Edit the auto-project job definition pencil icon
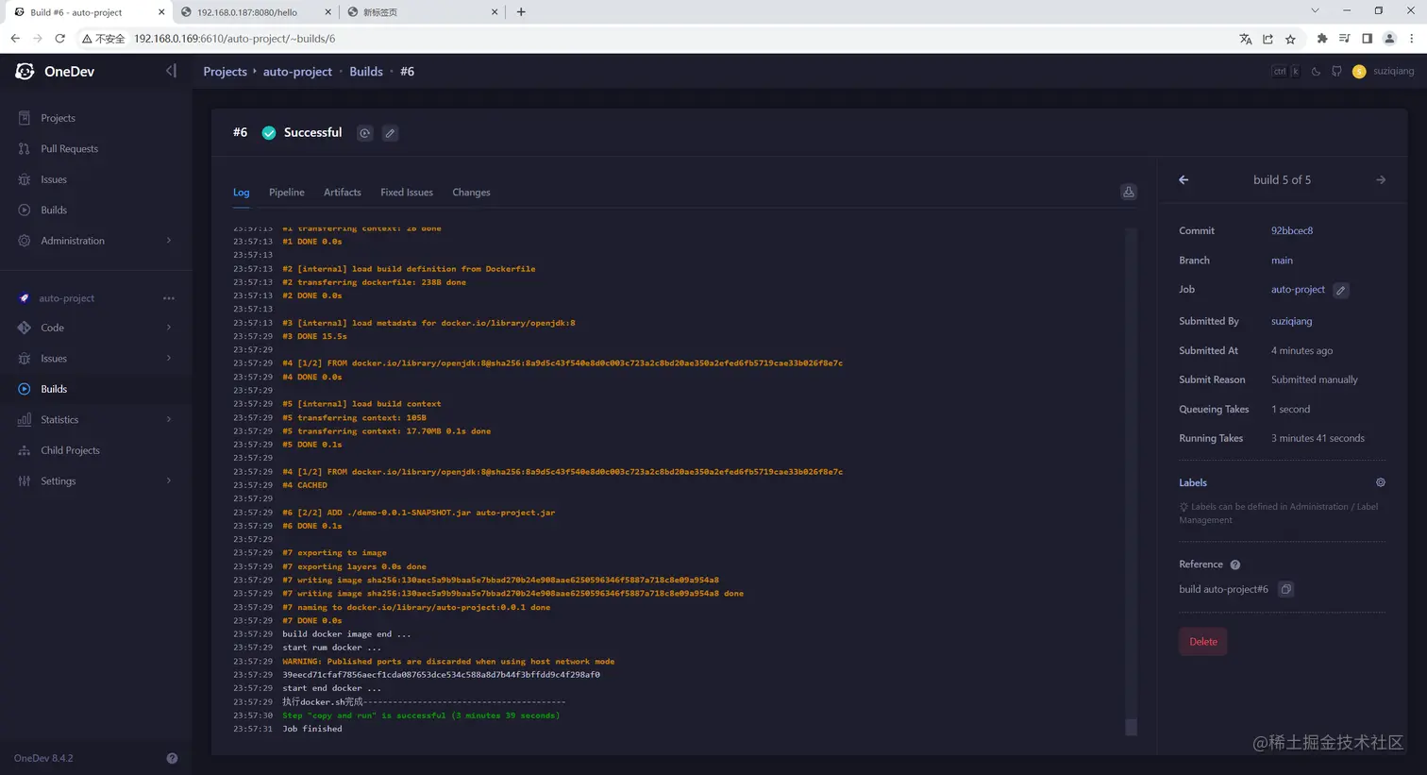 point(1340,291)
